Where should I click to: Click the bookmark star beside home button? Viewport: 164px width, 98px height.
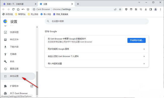coord(28,9)
